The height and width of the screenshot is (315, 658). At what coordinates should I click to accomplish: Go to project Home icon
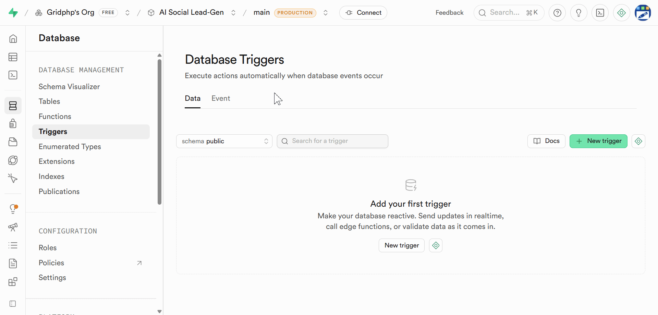point(13,39)
